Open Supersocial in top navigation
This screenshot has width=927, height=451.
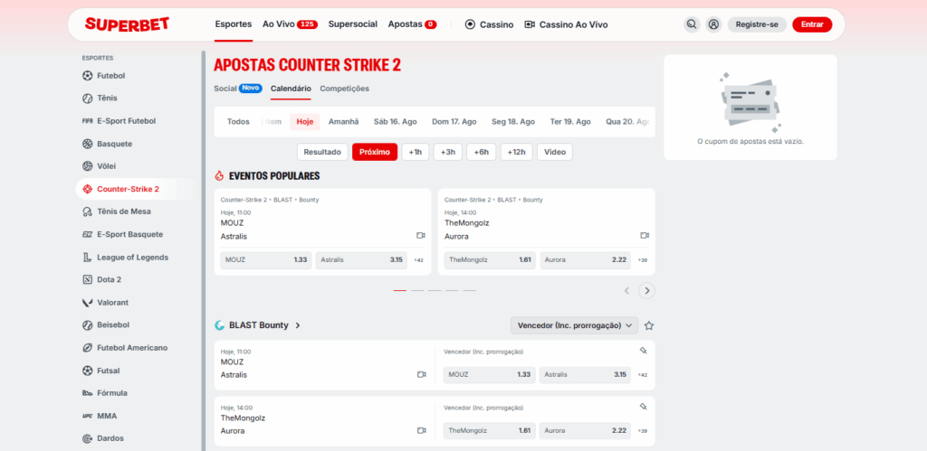click(353, 24)
